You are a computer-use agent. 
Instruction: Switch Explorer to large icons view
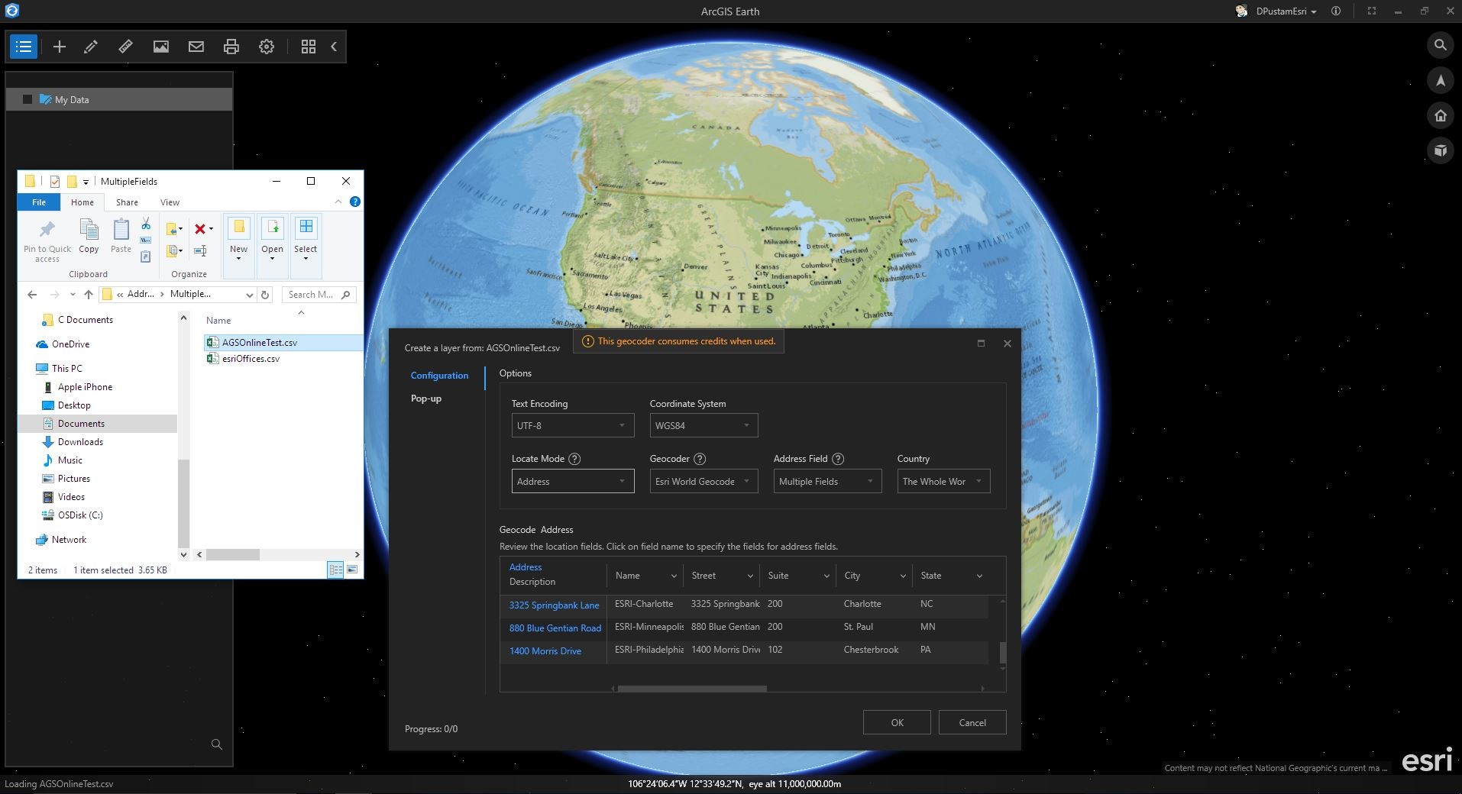(352, 570)
